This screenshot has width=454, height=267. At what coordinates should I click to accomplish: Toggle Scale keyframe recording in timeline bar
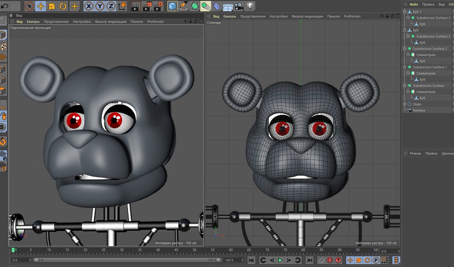(359, 260)
